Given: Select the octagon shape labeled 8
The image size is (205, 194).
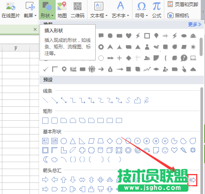Looking at the screenshot, I should point(147,141).
